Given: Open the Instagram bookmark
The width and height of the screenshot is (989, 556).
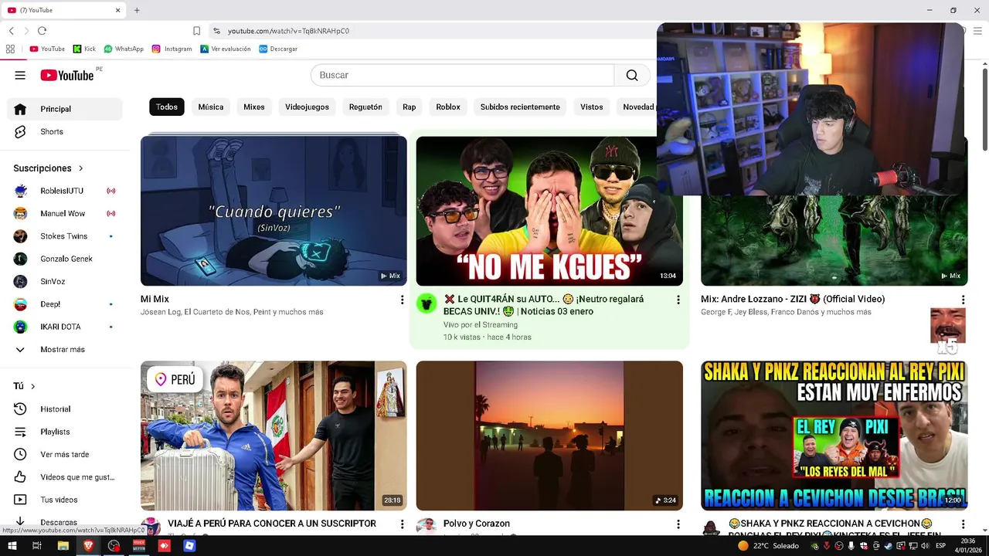Looking at the screenshot, I should (x=172, y=49).
